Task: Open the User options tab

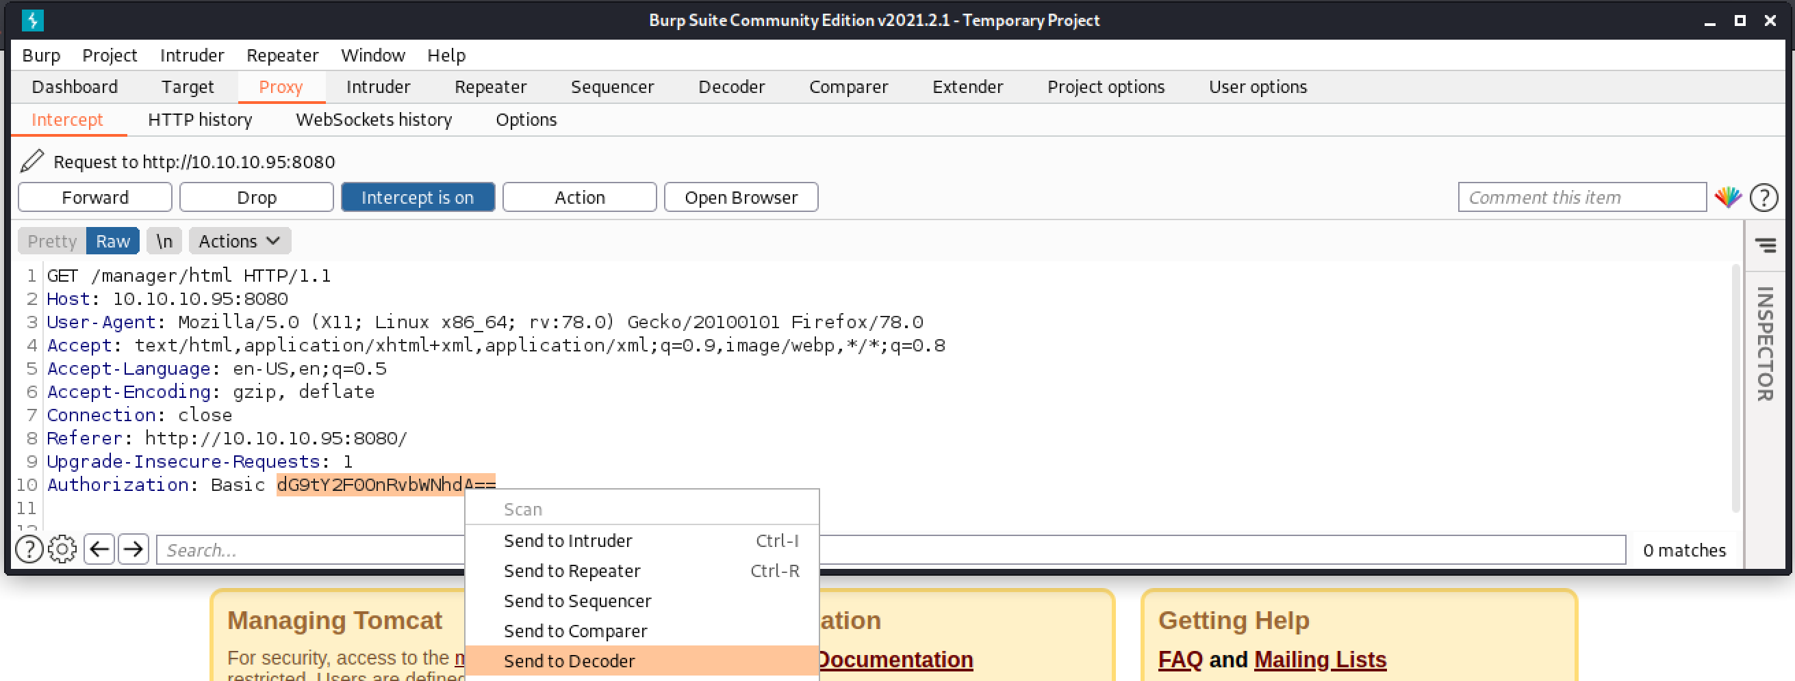Action: (x=1258, y=87)
